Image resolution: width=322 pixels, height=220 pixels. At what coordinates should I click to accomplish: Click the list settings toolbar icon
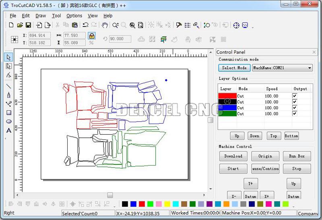pos(188,25)
